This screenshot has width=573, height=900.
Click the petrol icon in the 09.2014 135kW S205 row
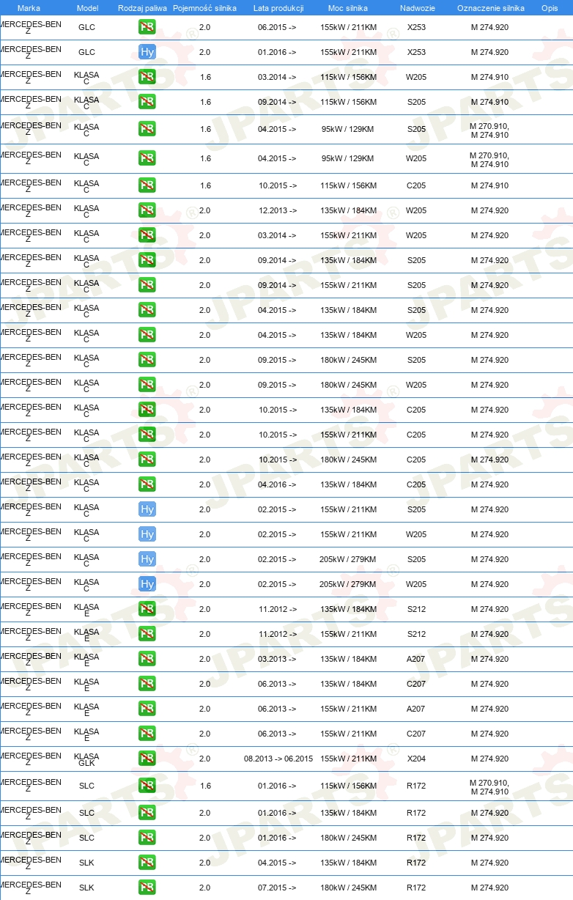tap(147, 261)
